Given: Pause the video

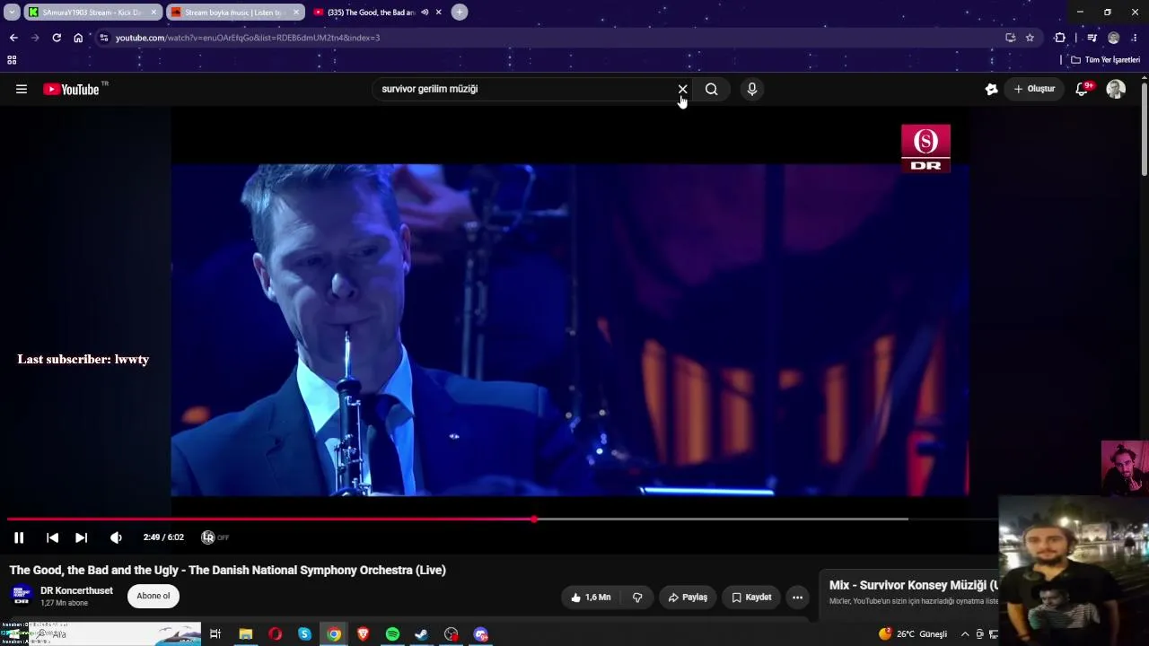Looking at the screenshot, I should click(x=19, y=537).
